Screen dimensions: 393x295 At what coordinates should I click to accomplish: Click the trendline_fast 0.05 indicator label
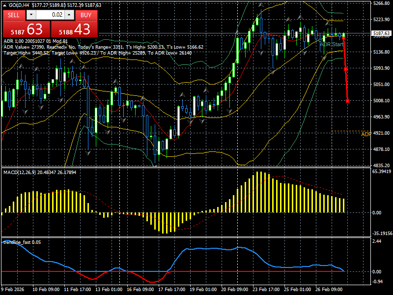(x=22, y=242)
